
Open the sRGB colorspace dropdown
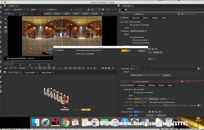click(36, 9)
